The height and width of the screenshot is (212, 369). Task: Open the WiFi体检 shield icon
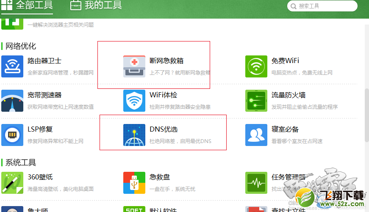(134, 101)
